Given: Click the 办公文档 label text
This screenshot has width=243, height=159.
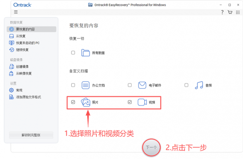Looking at the screenshot, I should coord(98,85).
